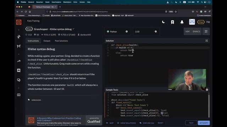Viewport: 227px width, 127px height.
Task: Open the trending arrow icon in the sidebar
Action: click(19, 61)
